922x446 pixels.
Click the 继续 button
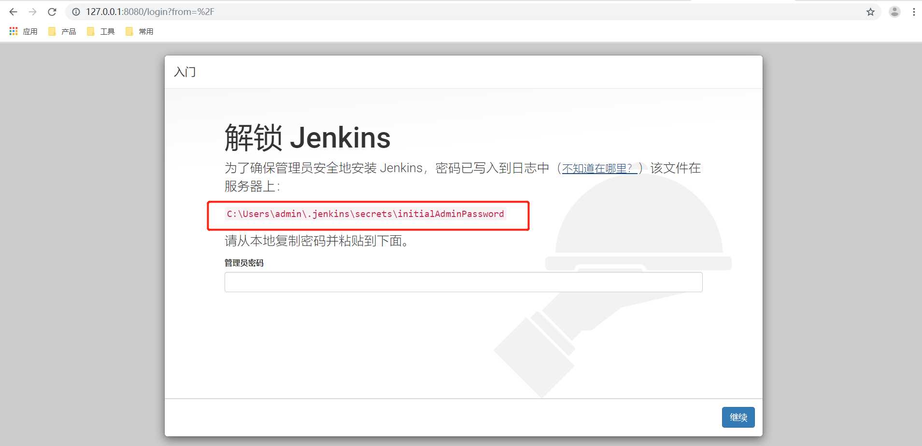click(738, 418)
